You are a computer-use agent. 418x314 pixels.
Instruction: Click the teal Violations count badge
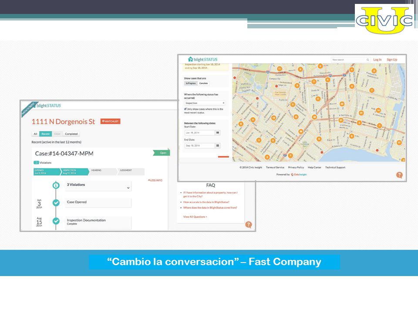click(36, 163)
